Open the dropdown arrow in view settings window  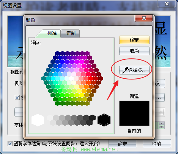161,112
